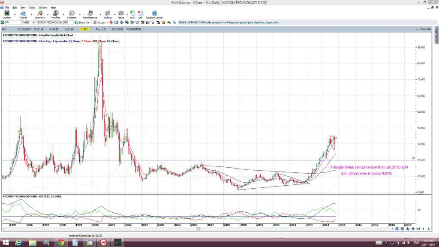The width and height of the screenshot is (439, 247).
Task: Click the Sell icon
Action: (x=140, y=15)
